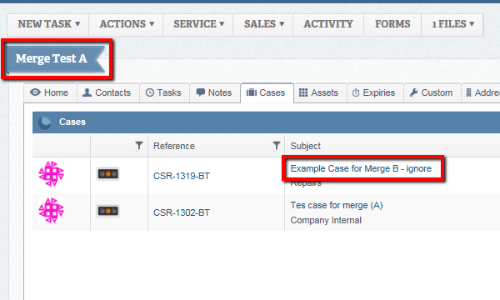The height and width of the screenshot is (300, 500).
Task: Switch to the Contacts tab
Action: coord(107,92)
